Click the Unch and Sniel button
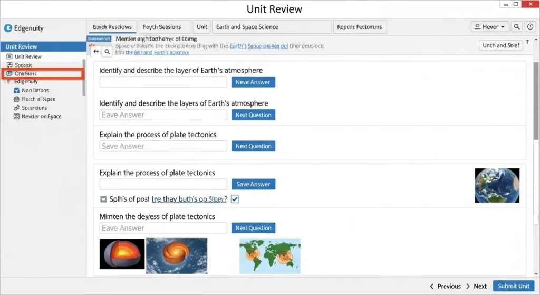The height and width of the screenshot is (295, 540). pyautogui.click(x=501, y=45)
